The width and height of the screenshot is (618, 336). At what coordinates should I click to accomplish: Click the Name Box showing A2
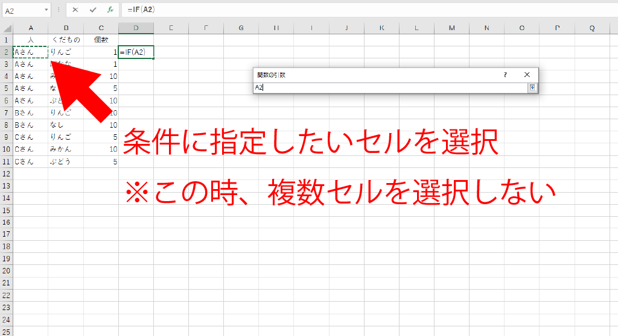(22, 10)
